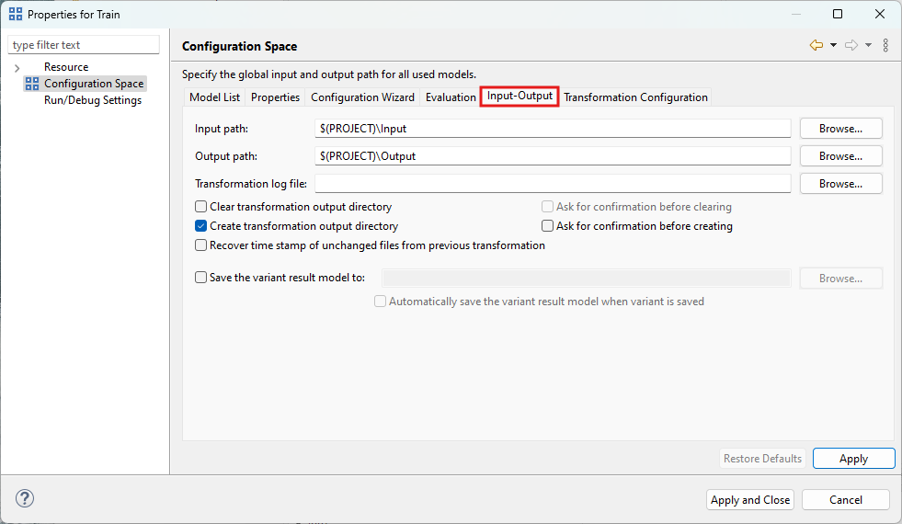Click the type filter text box
Image resolution: width=902 pixels, height=524 pixels.
pyautogui.click(x=84, y=45)
